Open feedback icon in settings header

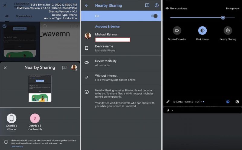coord(147,5)
